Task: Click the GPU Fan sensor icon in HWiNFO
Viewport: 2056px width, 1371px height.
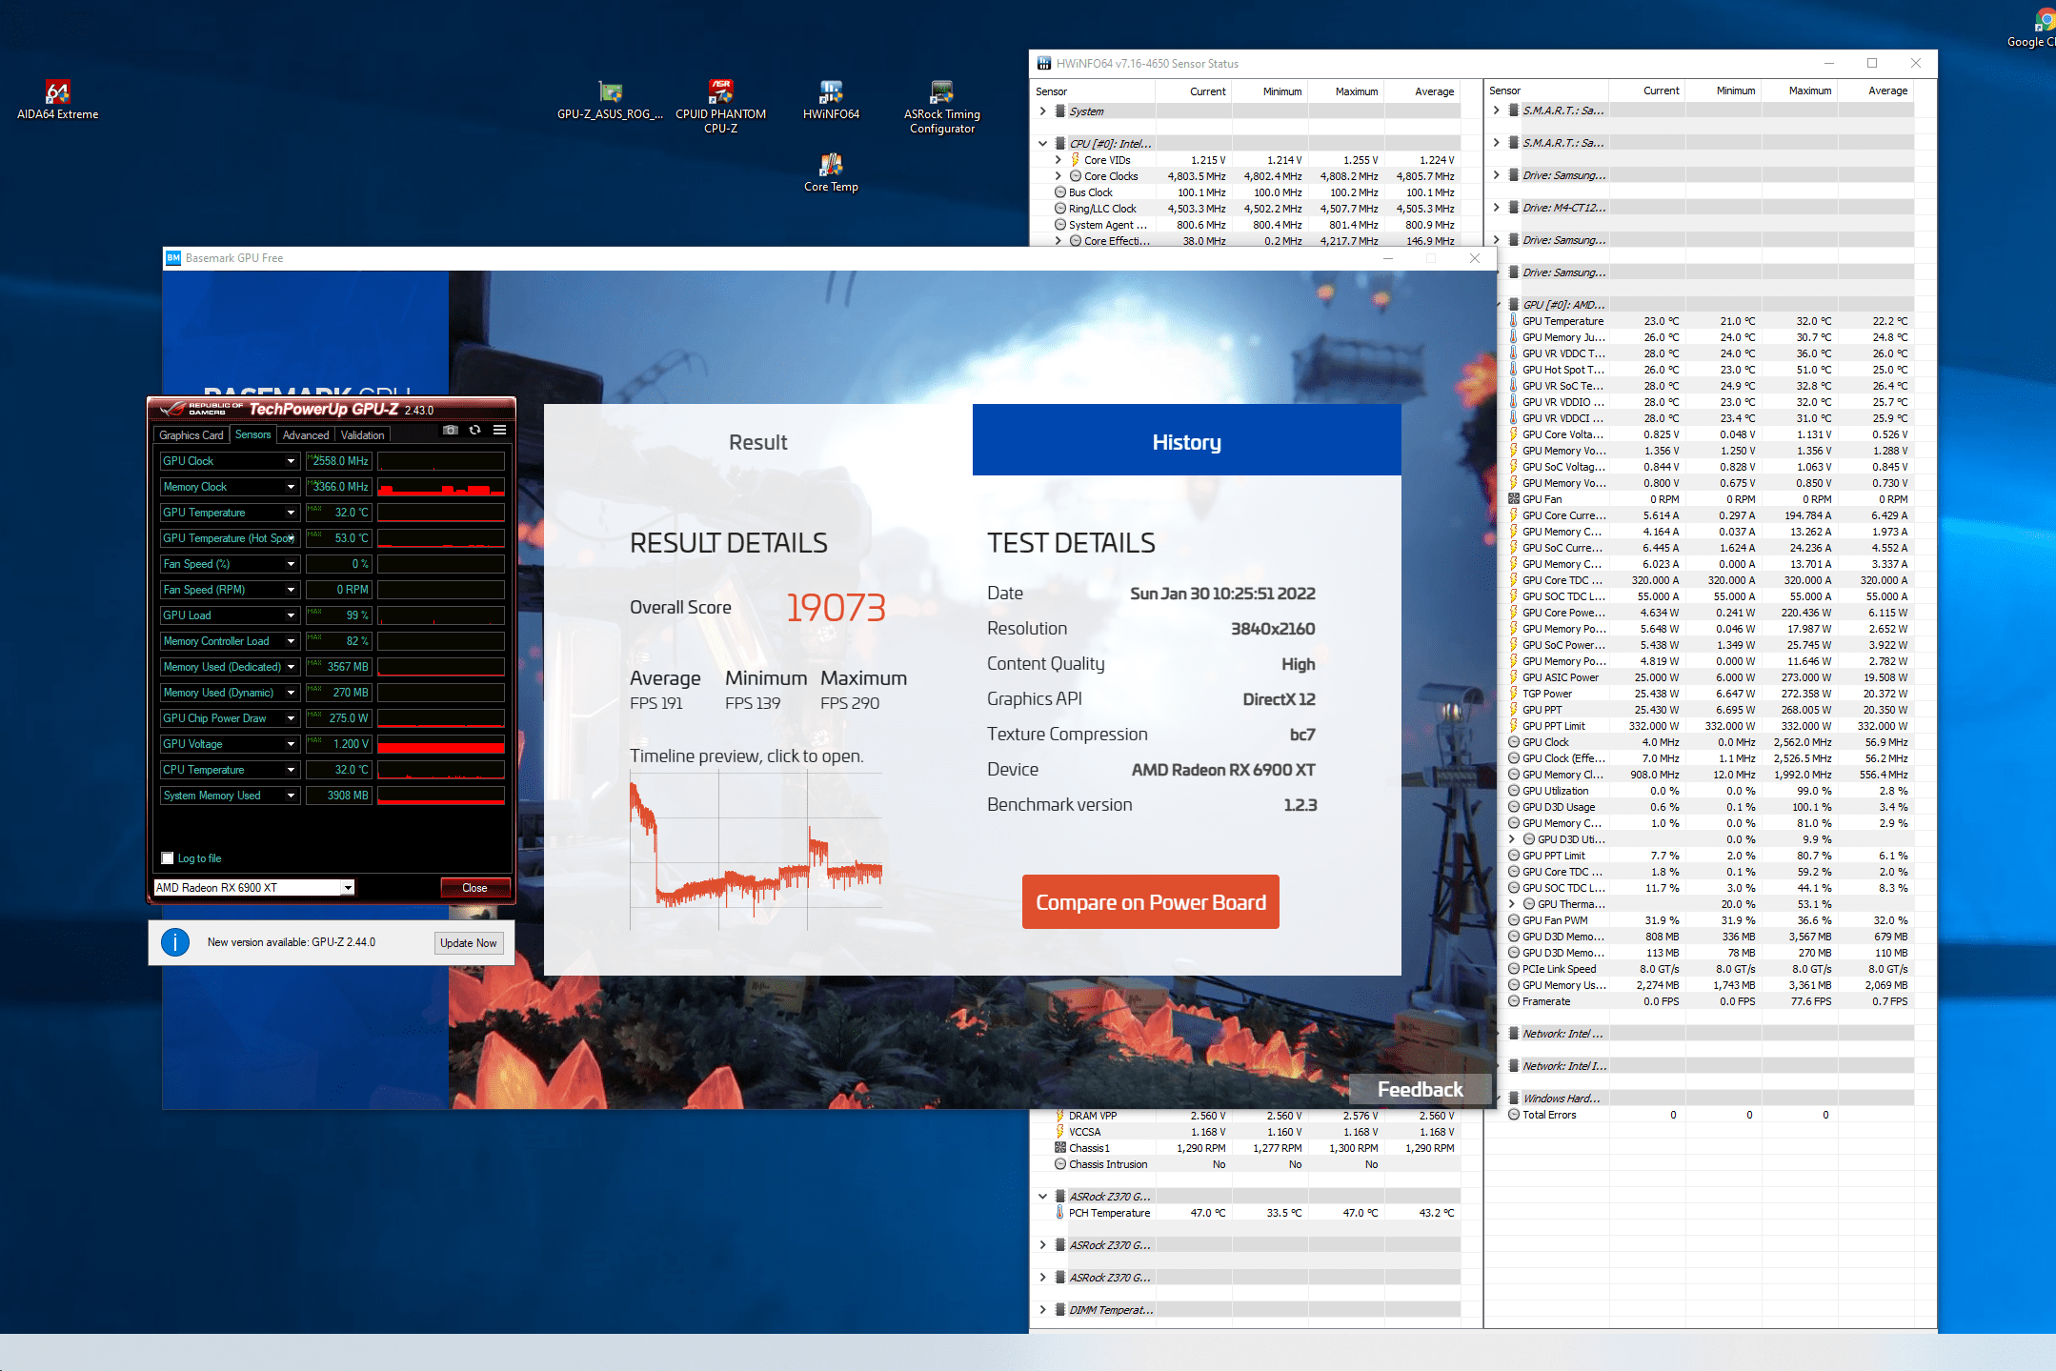Action: [1514, 499]
